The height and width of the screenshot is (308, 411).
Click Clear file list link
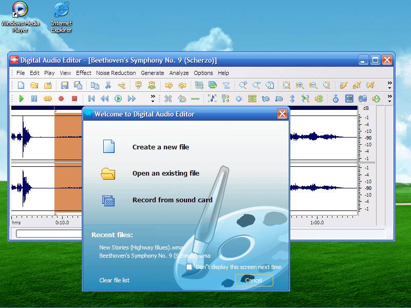pyautogui.click(x=114, y=280)
